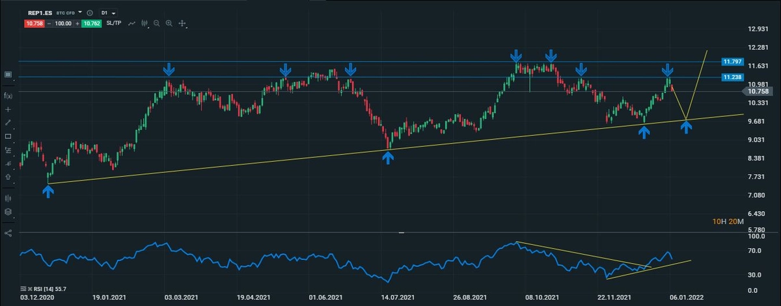Click the share icon in left sidebar
Viewport: 781px width, 306px height.
point(8,233)
